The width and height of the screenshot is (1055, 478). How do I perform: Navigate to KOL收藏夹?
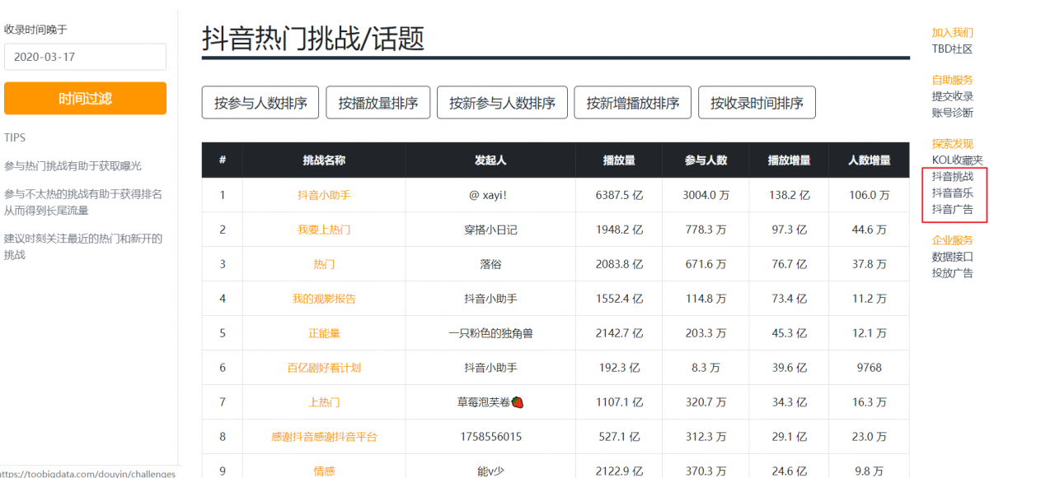[x=957, y=160]
